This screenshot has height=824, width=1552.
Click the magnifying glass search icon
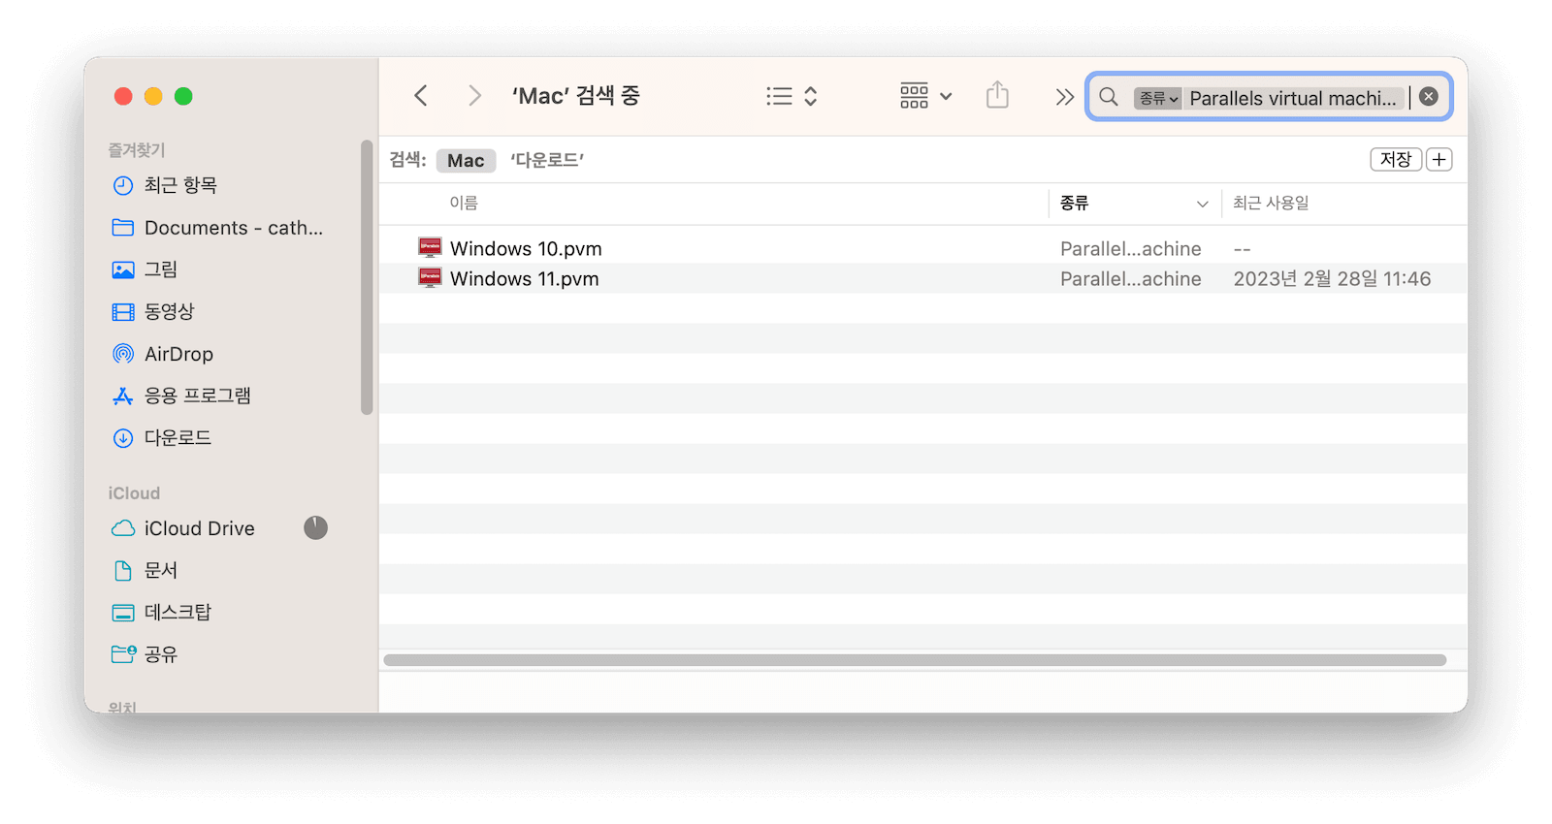click(1109, 97)
